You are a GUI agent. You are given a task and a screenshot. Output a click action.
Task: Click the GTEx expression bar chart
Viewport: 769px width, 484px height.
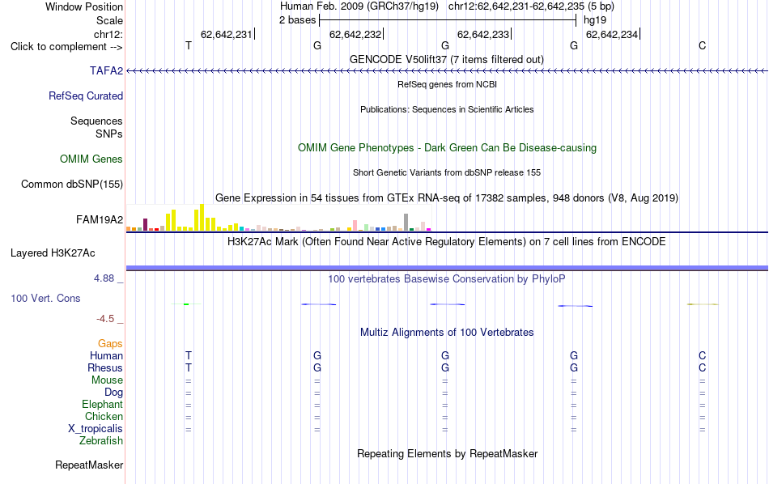(x=278, y=218)
